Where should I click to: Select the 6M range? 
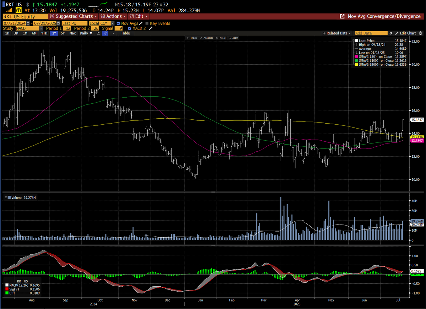point(34,33)
